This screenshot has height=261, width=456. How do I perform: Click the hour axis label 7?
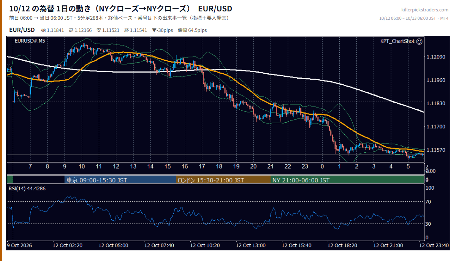30,166
